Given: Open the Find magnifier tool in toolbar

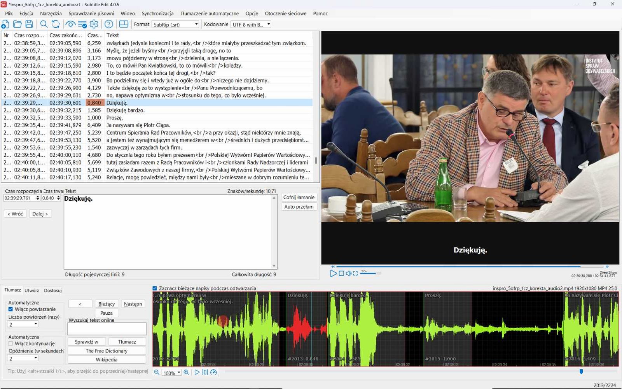Looking at the screenshot, I should pyautogui.click(x=44, y=24).
